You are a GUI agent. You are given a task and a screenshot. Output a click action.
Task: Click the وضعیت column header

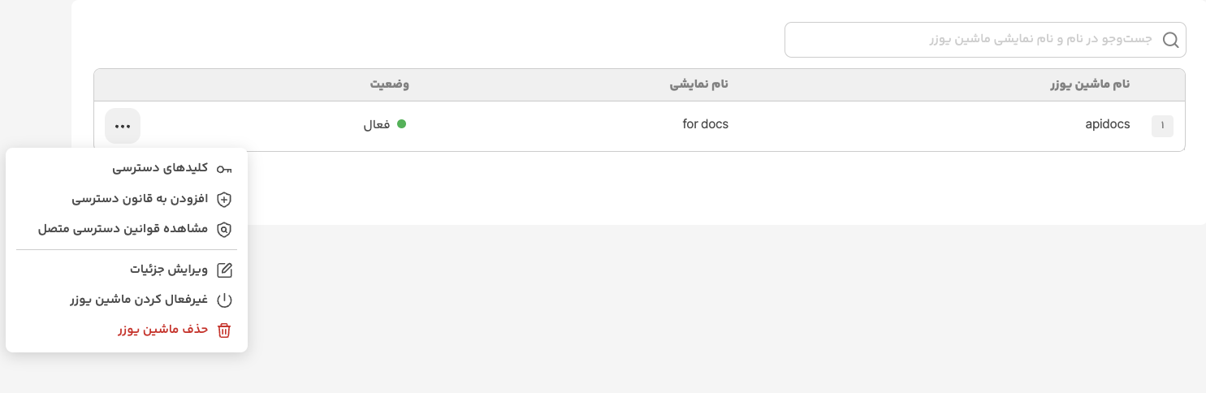click(x=389, y=84)
